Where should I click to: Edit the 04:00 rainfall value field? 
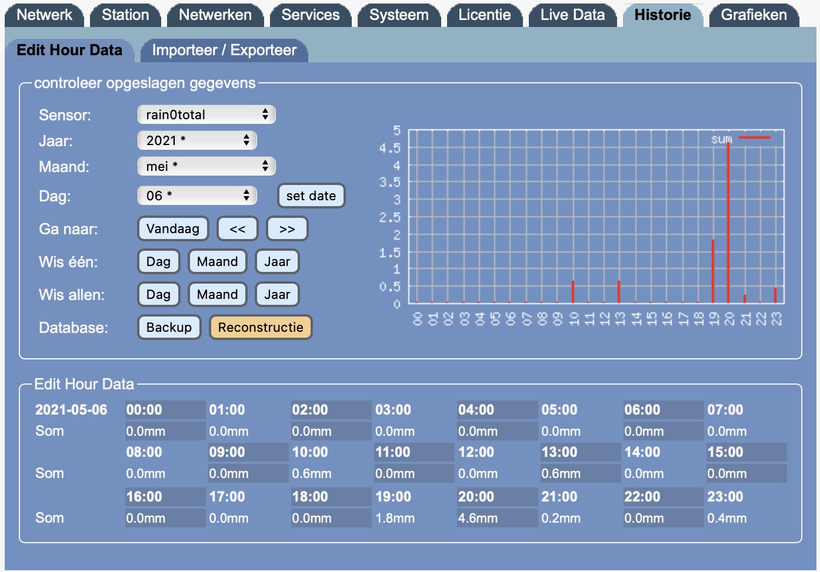[x=498, y=431]
